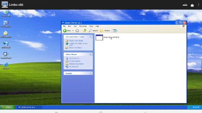This screenshot has width=202, height=113.
Task: Collapse the Other Places panel
Action: tap(91, 54)
